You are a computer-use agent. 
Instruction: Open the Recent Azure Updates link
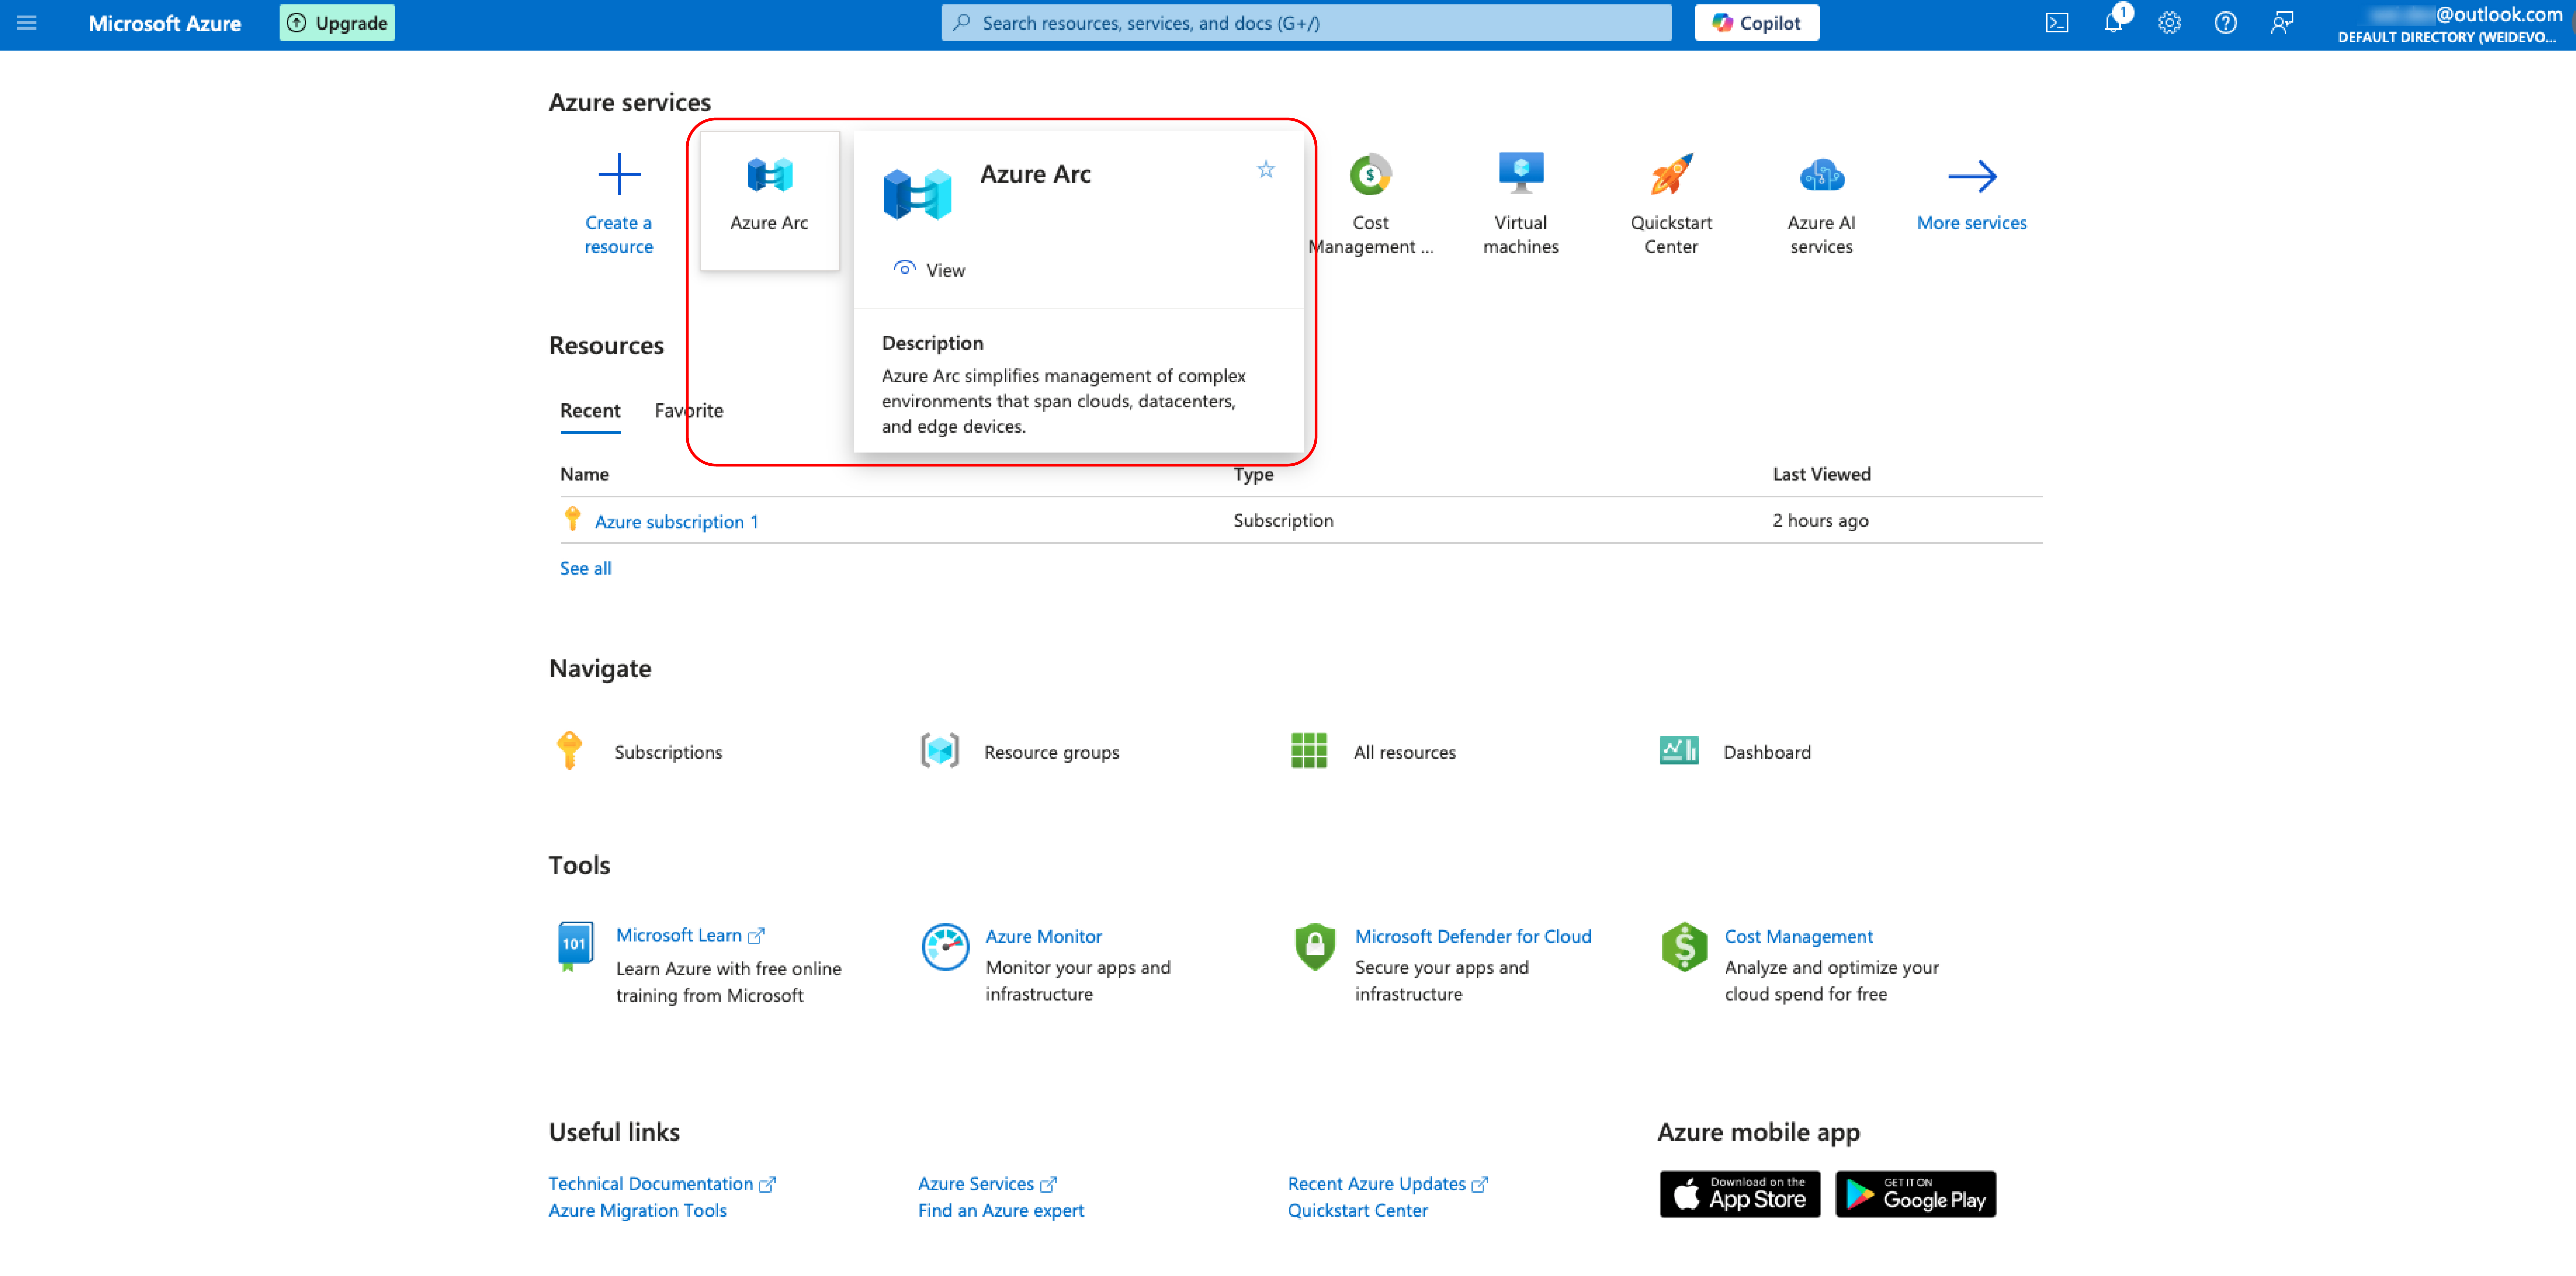[1388, 1184]
